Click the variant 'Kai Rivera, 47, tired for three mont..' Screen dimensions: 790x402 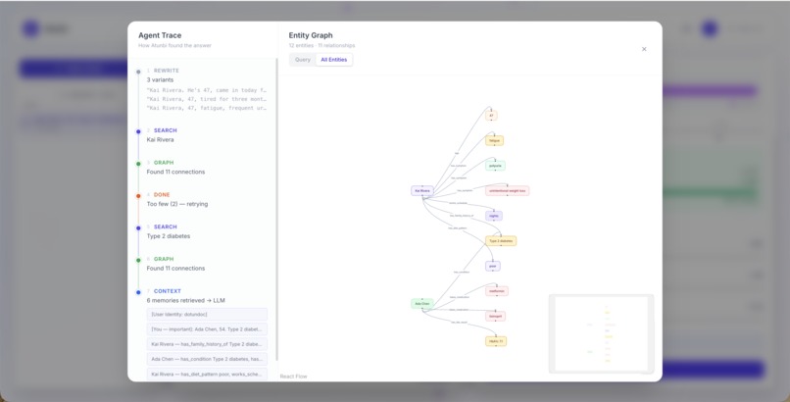pyautogui.click(x=207, y=99)
